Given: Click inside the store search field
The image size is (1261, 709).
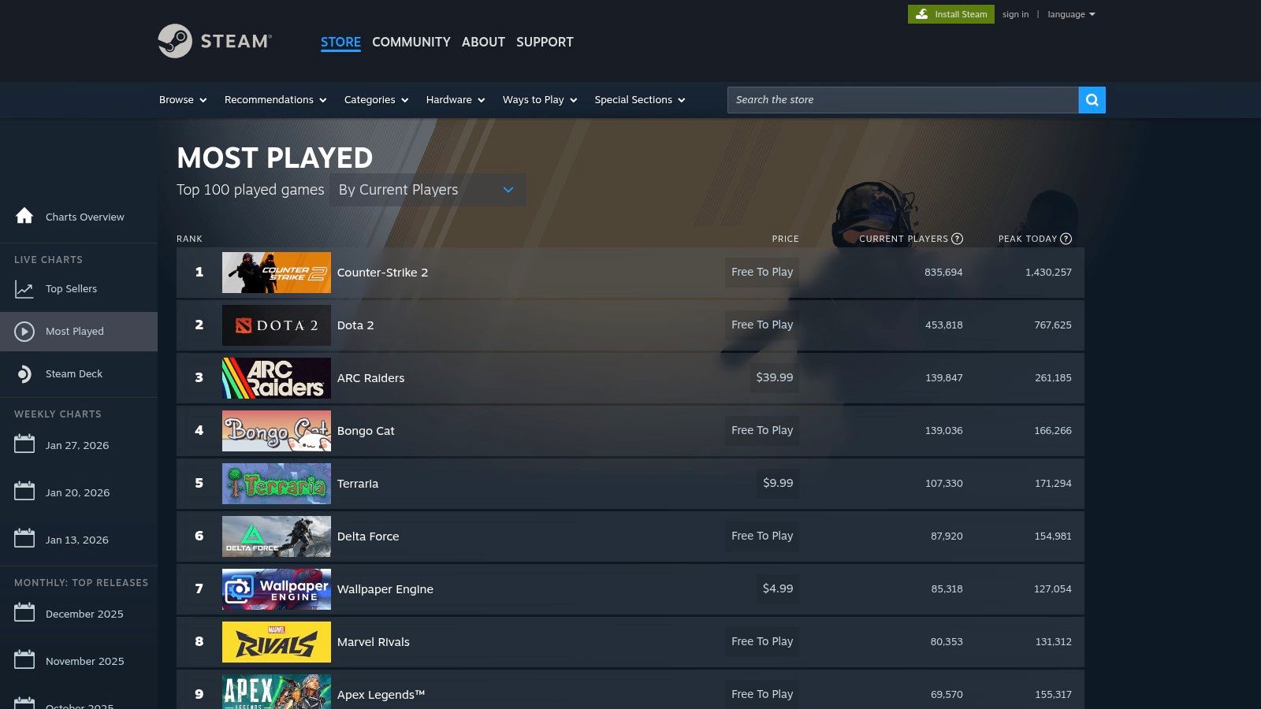Looking at the screenshot, I should point(867,100).
